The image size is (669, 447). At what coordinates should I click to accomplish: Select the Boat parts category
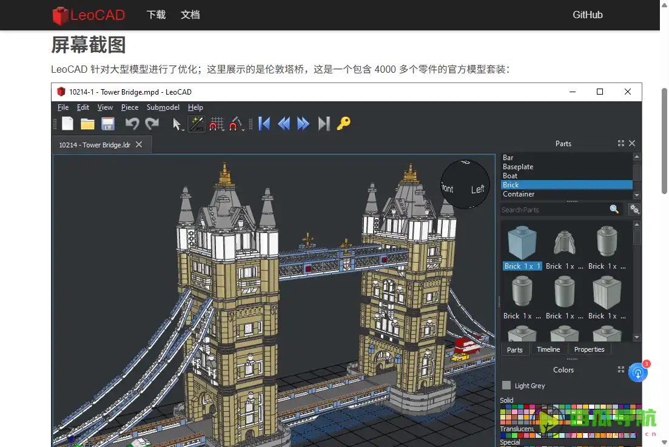coord(566,176)
